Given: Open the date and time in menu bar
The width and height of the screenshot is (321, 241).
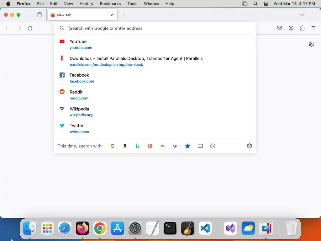Looking at the screenshot, I should point(294,3).
